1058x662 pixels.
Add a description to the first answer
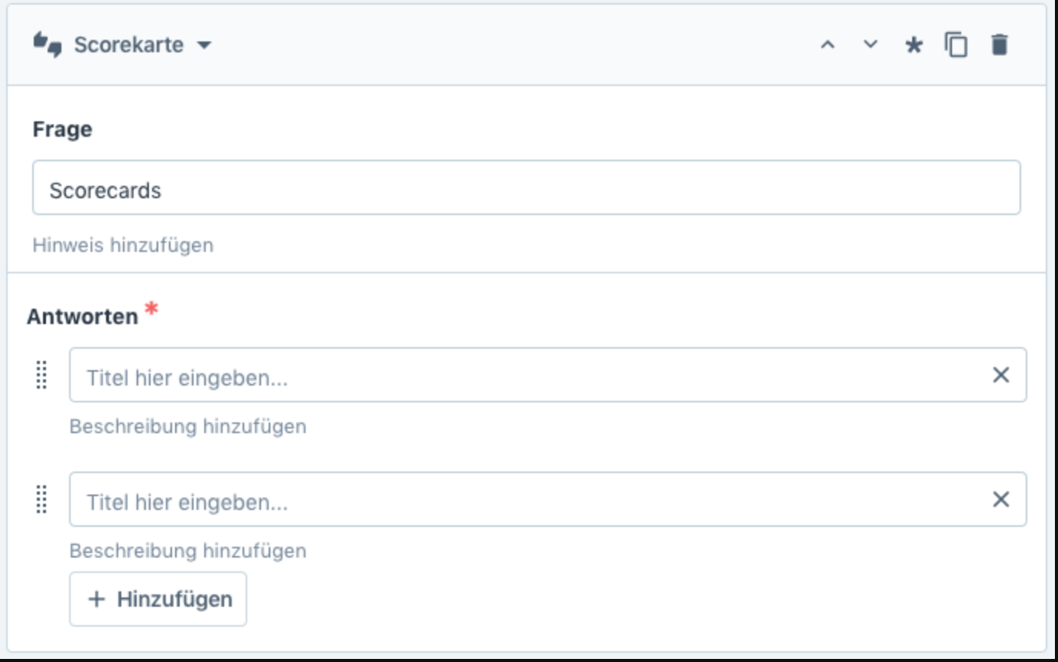coord(187,426)
